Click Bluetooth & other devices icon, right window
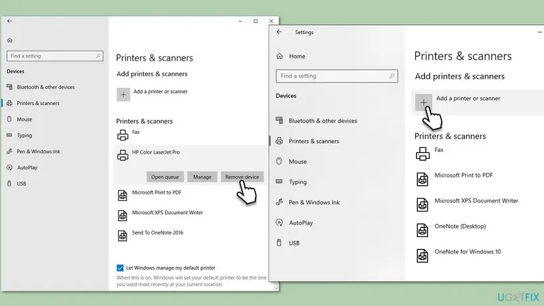The image size is (544, 306). click(x=279, y=120)
